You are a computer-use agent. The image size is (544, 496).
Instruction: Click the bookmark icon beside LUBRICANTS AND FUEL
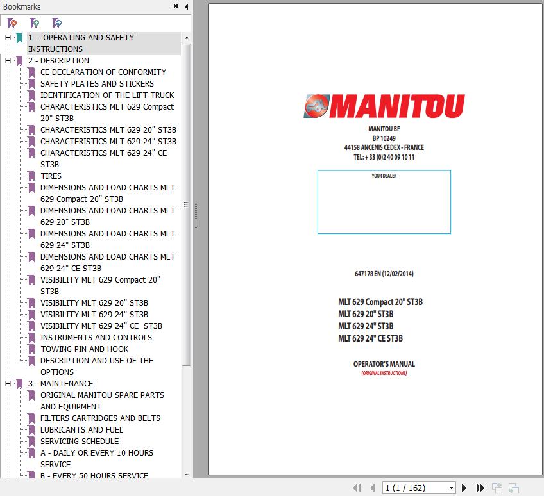pos(31,430)
